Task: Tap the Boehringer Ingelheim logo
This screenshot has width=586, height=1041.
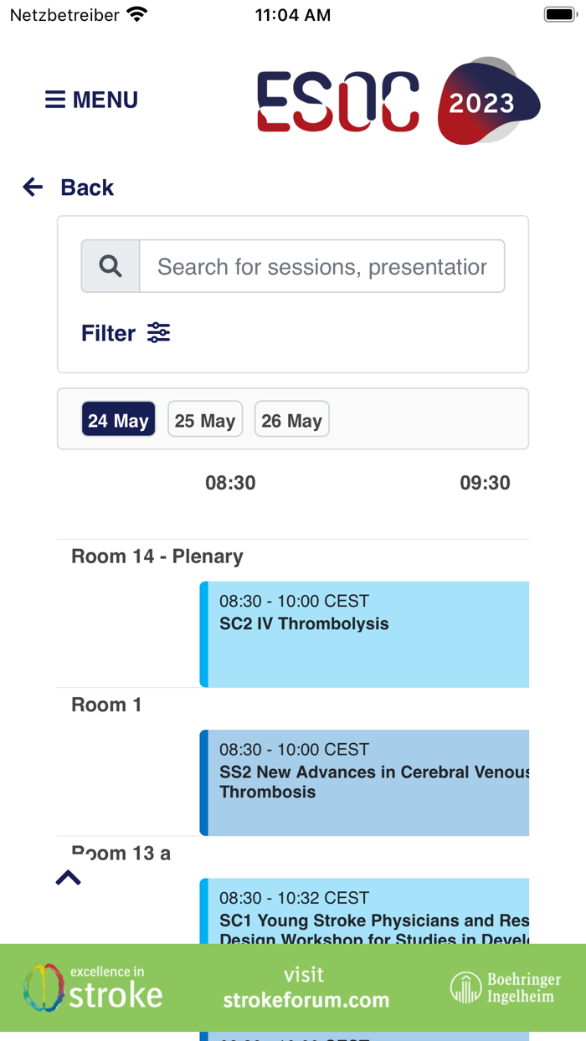Action: coord(506,988)
